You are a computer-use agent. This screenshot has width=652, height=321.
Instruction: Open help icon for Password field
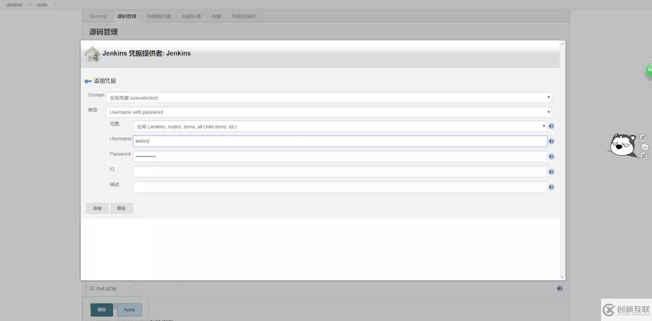[551, 157]
